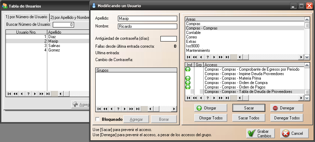The image size is (315, 142).
Task: Click green indicator for Orden de Compra row
Action: [188, 83]
